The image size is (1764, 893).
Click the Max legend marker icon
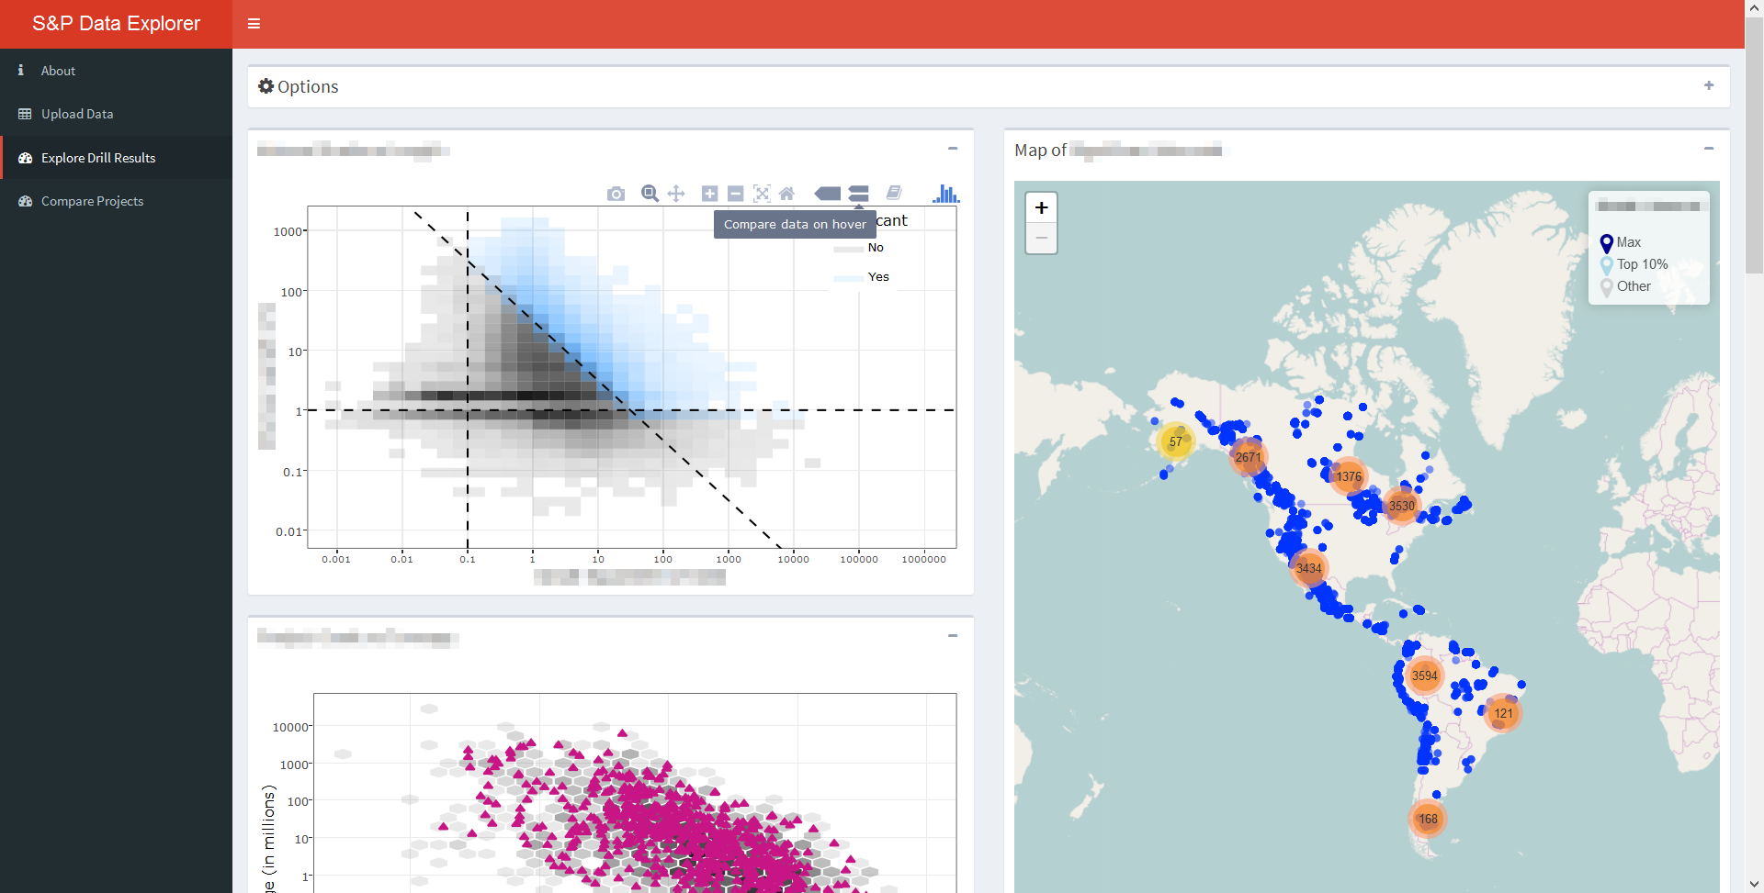(1607, 243)
